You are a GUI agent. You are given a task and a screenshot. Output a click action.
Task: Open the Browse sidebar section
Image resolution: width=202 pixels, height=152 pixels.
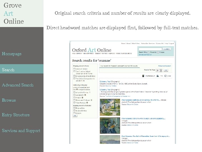tap(9, 100)
